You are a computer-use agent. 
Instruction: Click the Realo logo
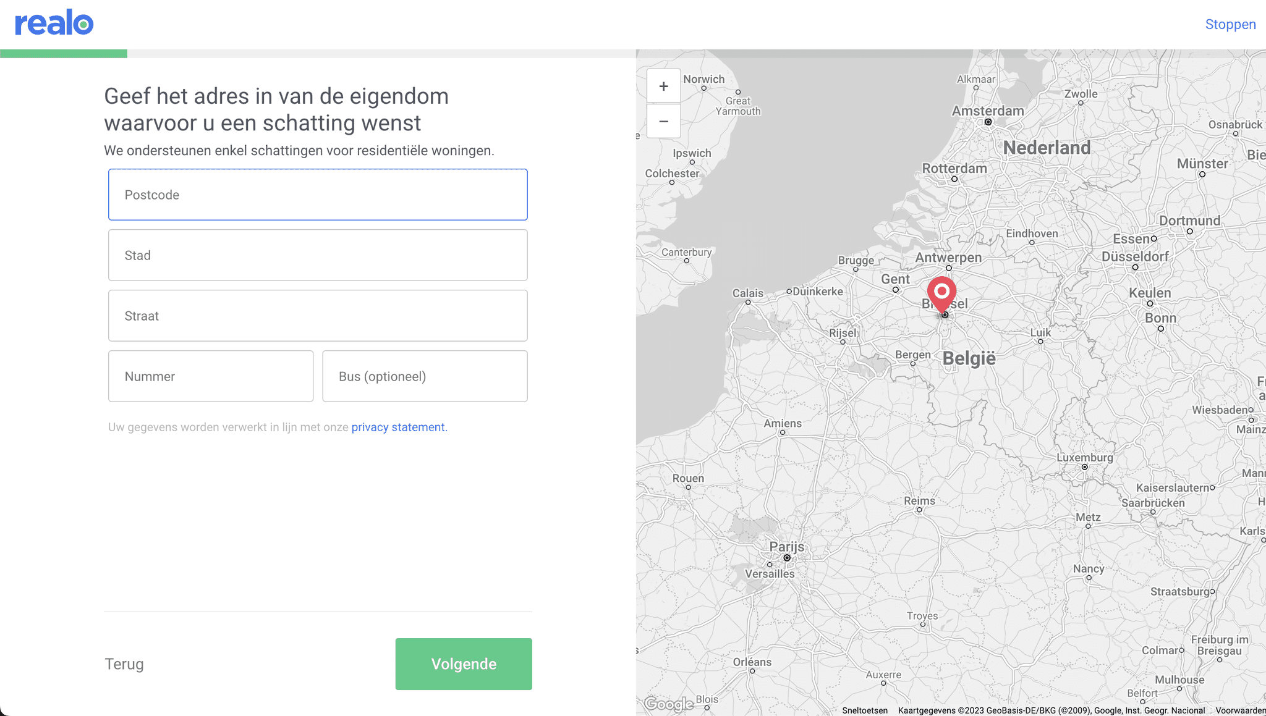click(53, 23)
